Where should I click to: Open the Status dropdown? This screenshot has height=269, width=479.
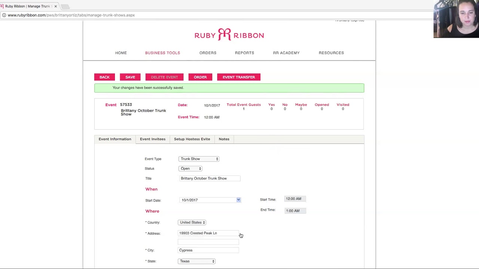(190, 168)
